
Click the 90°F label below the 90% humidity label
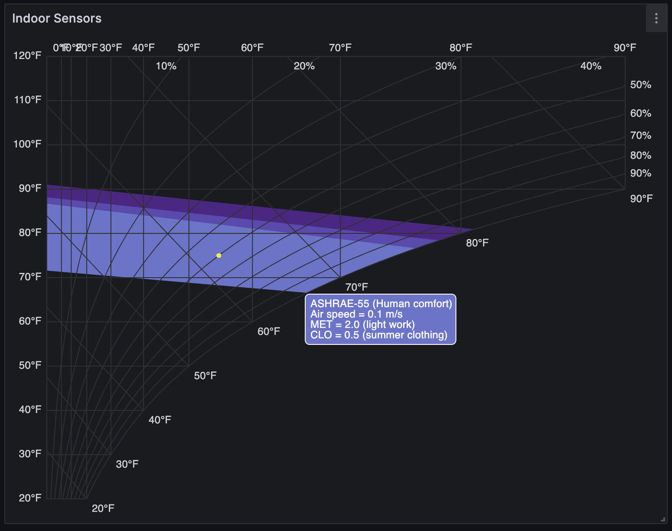click(x=641, y=199)
